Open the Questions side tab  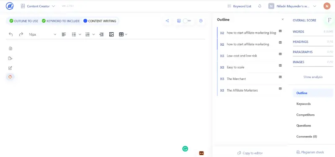304,126
